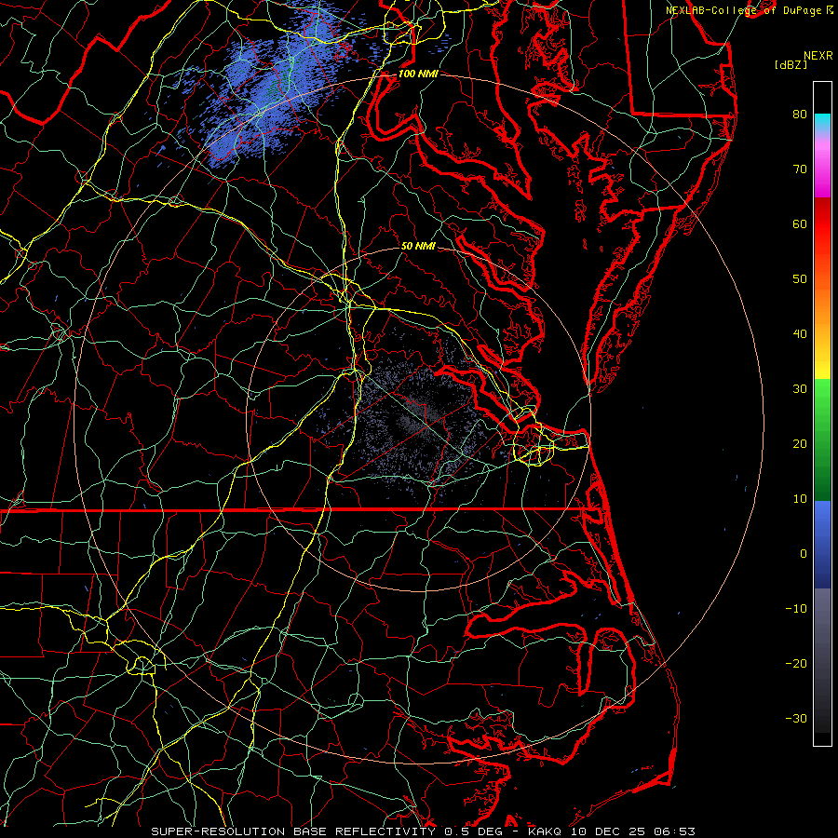This screenshot has height=838, width=838.
Task: Click the 0 dBZ scale value
Action: [803, 554]
